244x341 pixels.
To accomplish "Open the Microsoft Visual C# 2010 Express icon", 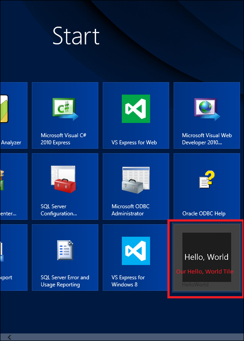I will coord(65,109).
